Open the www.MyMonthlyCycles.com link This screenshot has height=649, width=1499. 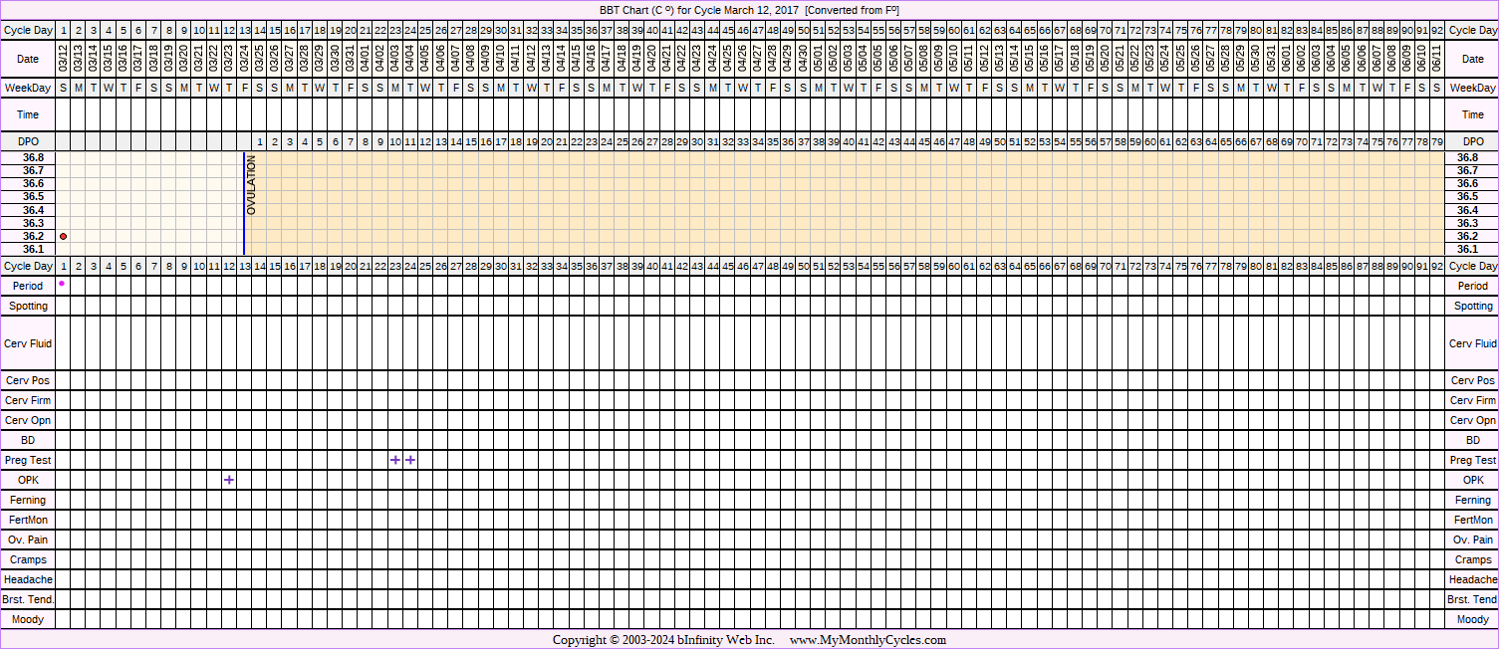pos(868,640)
